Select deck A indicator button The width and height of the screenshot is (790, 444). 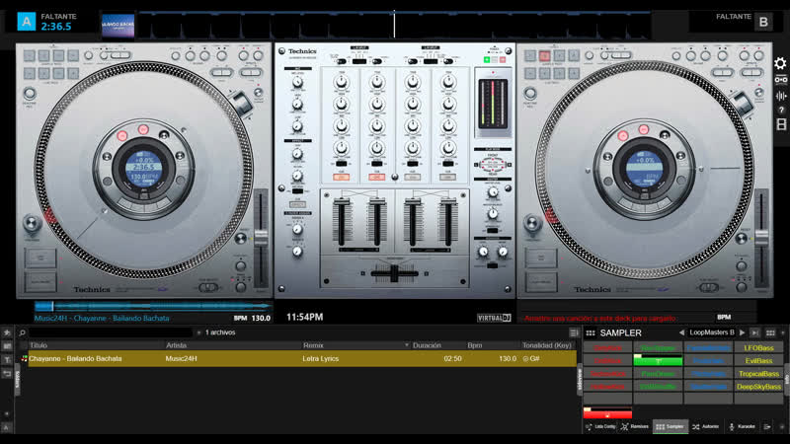pos(27,22)
